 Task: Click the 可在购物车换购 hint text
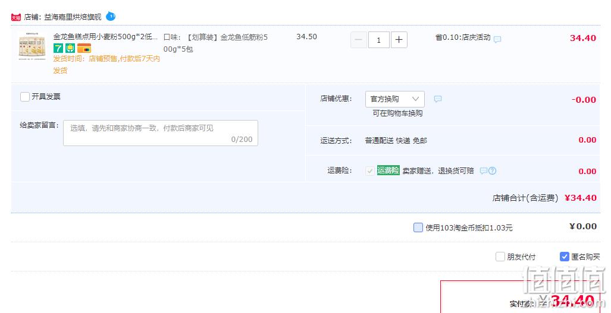397,113
